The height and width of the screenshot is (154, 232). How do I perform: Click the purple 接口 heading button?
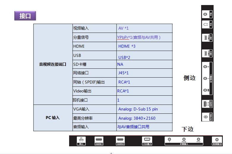tap(25, 16)
